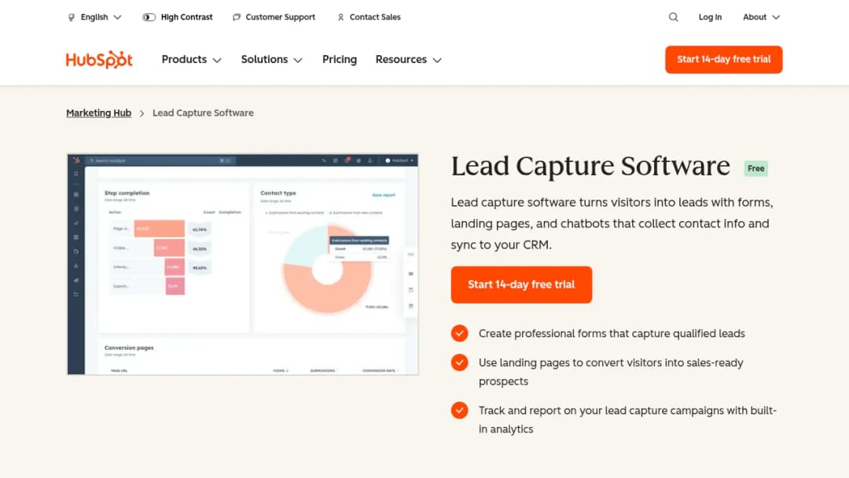Click the header Start 14-day free trial button
The width and height of the screenshot is (849, 478).
[x=723, y=60]
